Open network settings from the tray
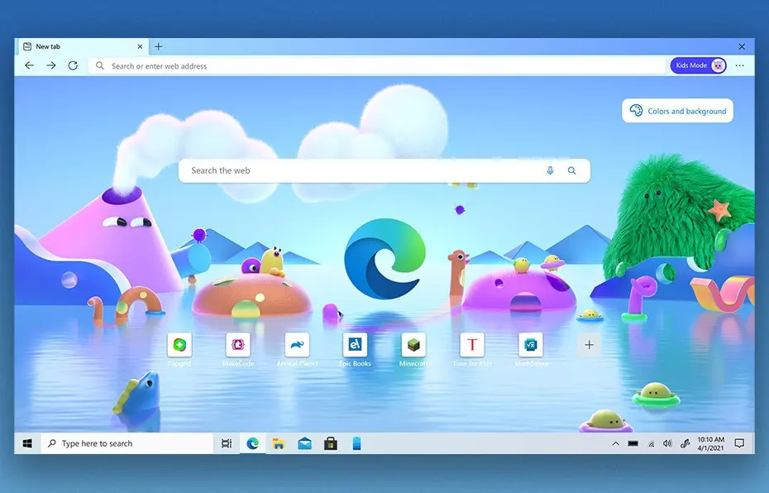 pyautogui.click(x=651, y=443)
